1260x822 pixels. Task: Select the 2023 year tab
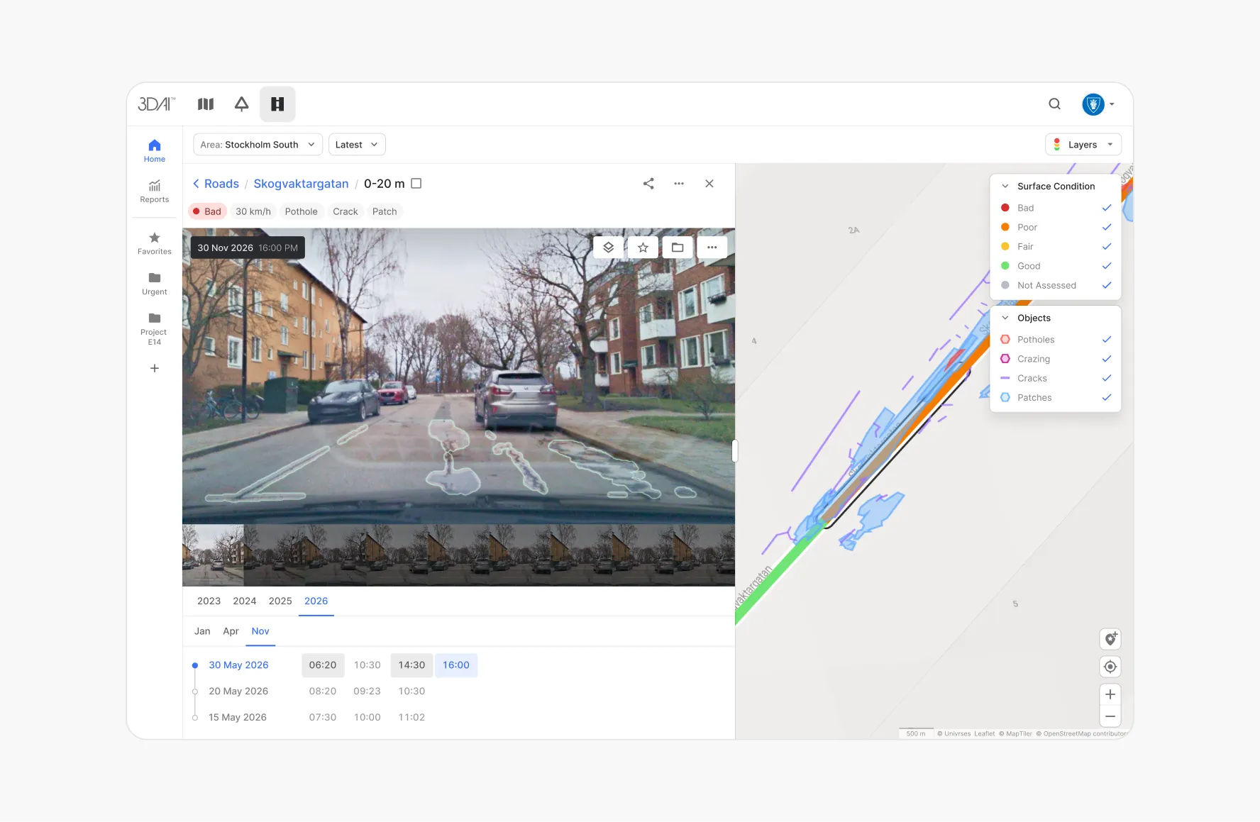[x=209, y=601]
